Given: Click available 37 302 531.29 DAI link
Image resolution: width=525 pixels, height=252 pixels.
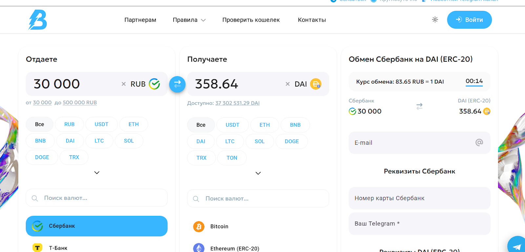Looking at the screenshot, I should (x=238, y=103).
